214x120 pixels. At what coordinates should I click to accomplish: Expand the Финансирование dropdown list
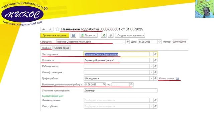tap(151, 100)
